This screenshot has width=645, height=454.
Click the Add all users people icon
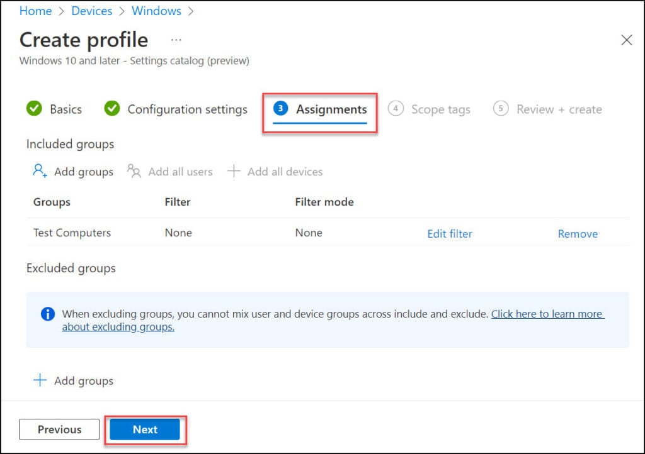coord(134,171)
